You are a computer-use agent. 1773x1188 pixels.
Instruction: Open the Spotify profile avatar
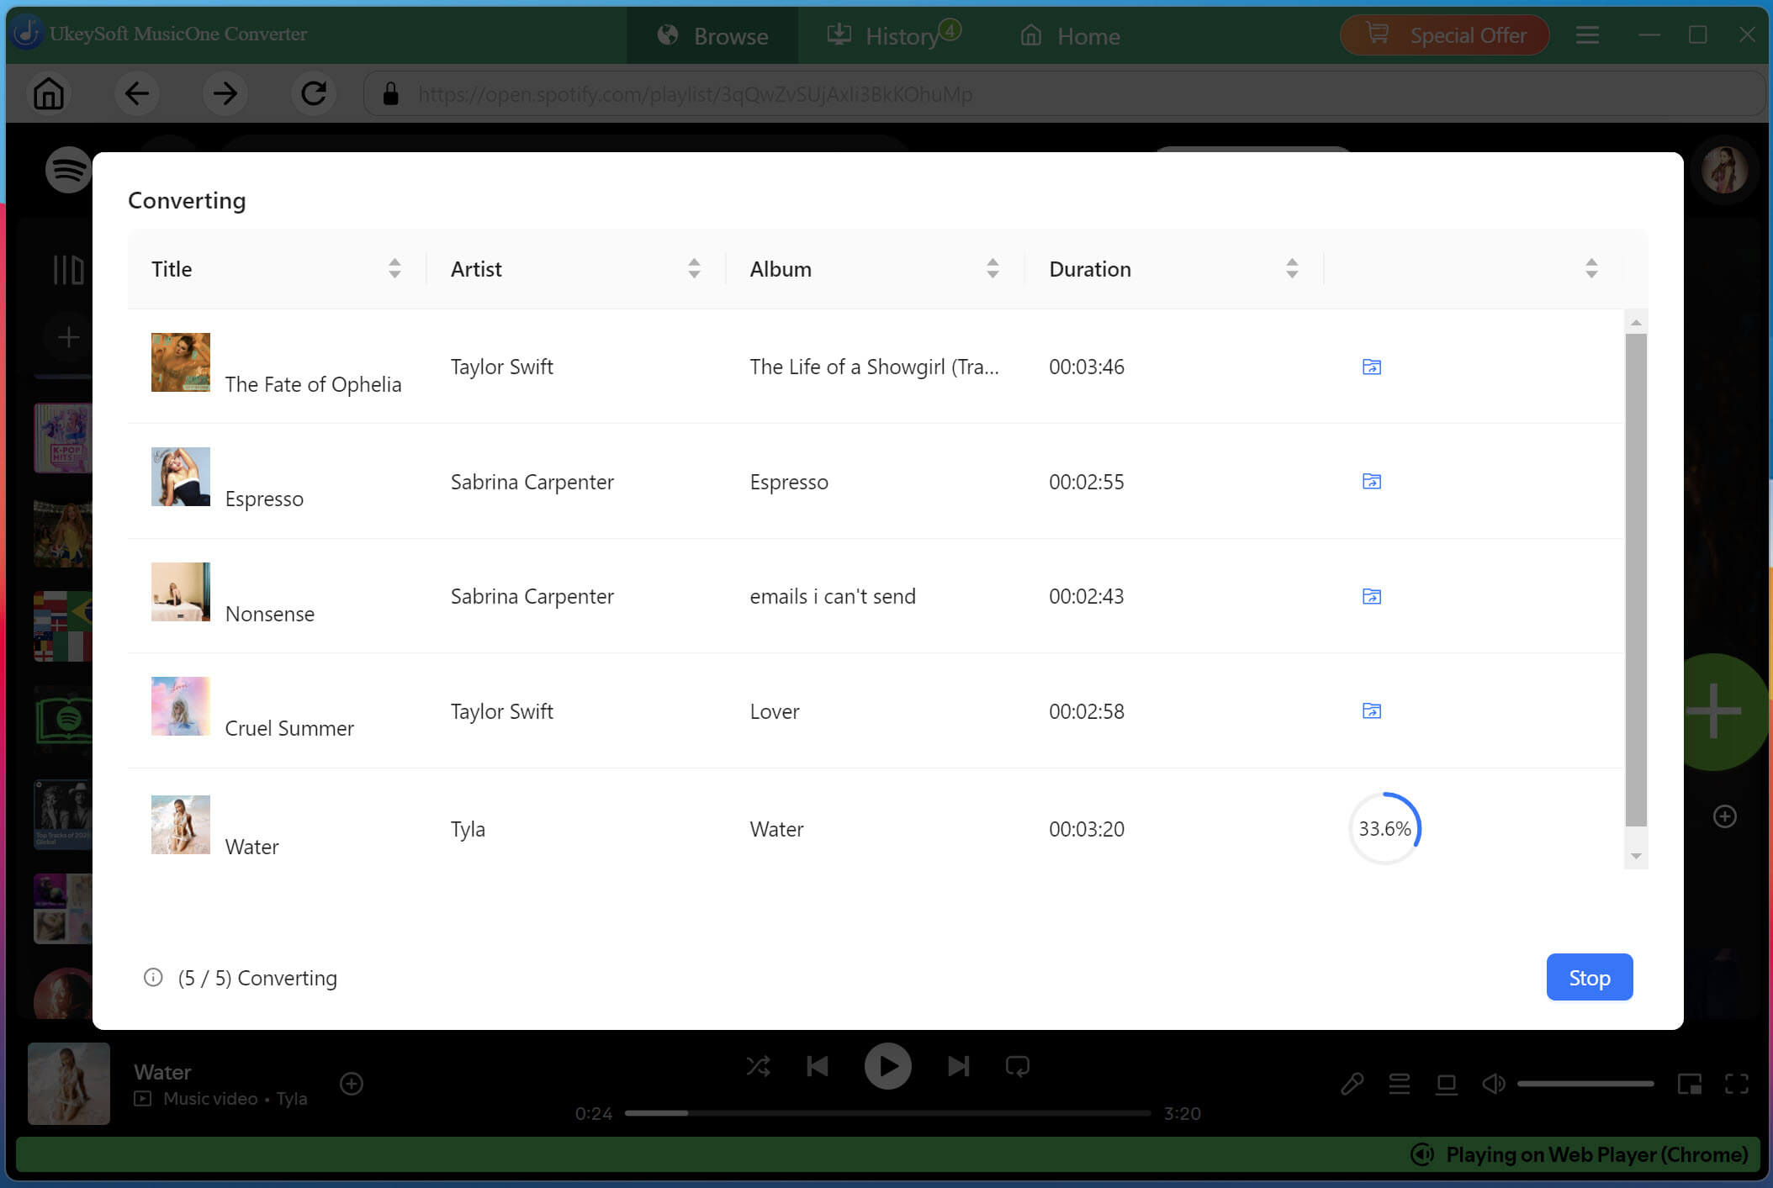click(x=1724, y=170)
